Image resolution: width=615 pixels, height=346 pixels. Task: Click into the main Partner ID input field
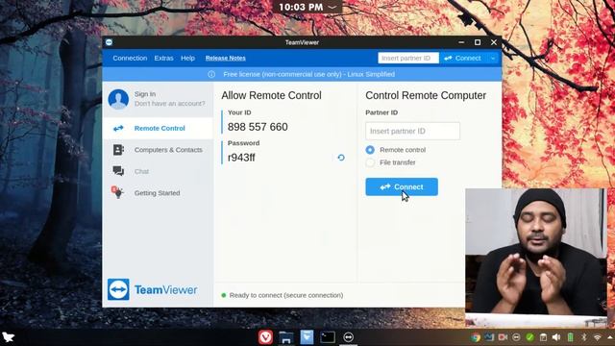tap(412, 131)
